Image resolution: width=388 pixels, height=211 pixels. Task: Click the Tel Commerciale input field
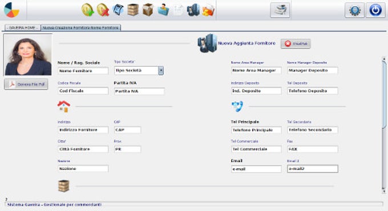pyautogui.click(x=256, y=149)
